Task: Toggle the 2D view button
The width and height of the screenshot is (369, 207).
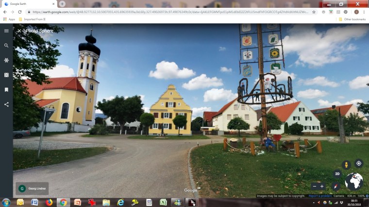Action: 337,174
